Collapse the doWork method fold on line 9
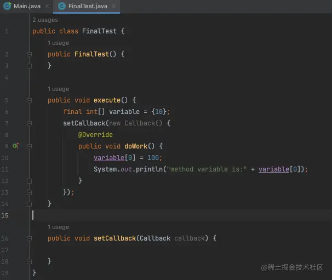This screenshot has height=280, width=332. point(29,146)
